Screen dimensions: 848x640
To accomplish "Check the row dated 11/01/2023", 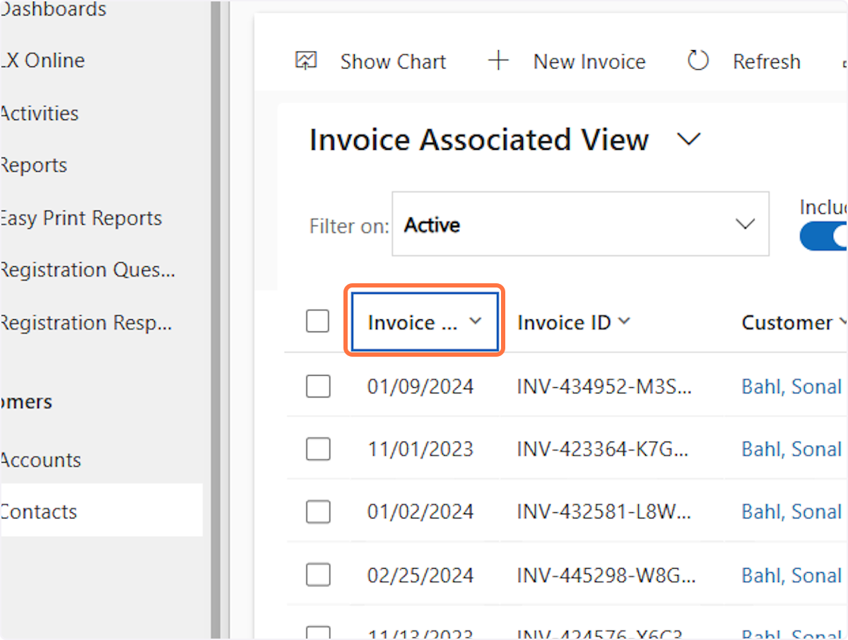I will (318, 449).
